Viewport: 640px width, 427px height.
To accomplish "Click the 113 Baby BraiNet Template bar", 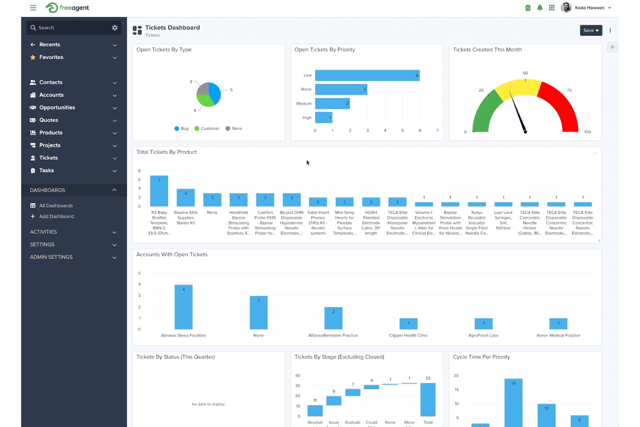I will pyautogui.click(x=159, y=191).
